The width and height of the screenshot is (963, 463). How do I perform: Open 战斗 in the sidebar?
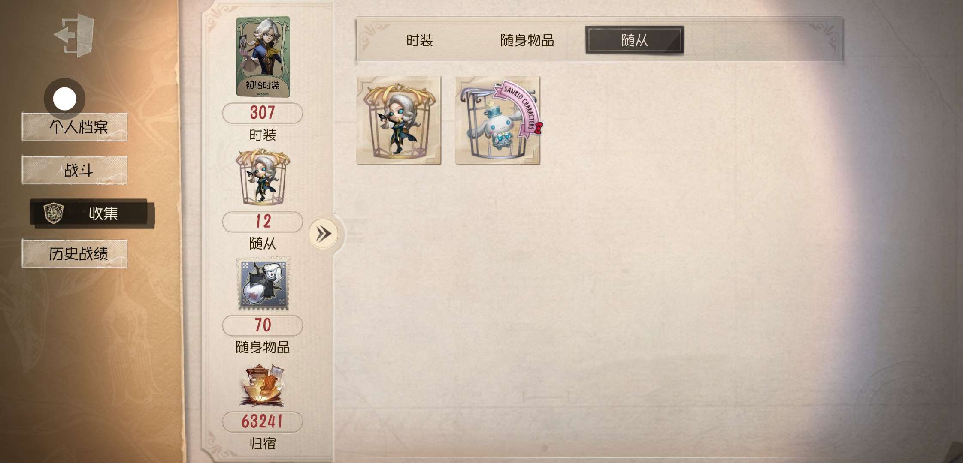pos(75,170)
